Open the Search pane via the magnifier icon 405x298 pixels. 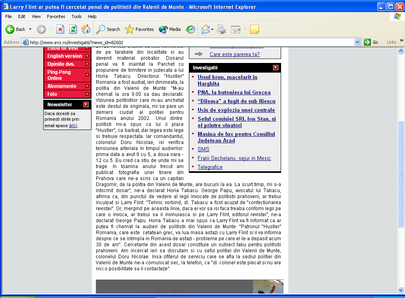[x=108, y=29]
